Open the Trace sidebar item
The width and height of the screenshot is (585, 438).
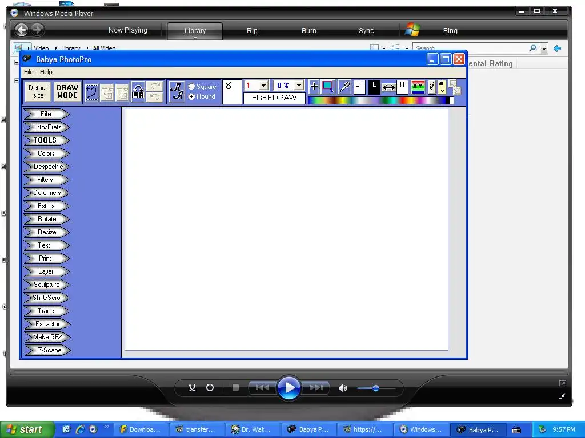[46, 311]
